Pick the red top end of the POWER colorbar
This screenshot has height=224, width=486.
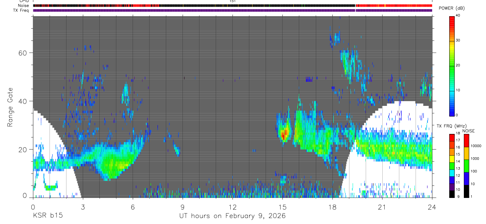pos(452,21)
